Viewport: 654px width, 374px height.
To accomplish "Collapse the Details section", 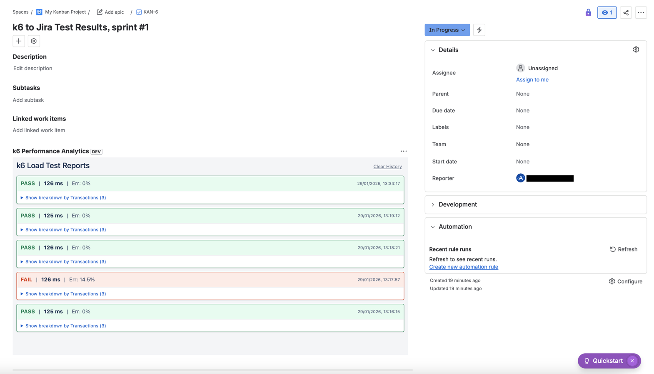I will click(x=433, y=50).
